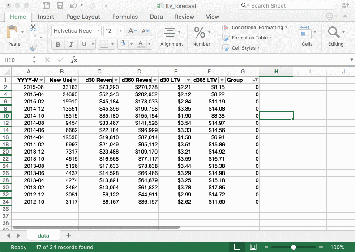Click the select all corner triangle
The width and height of the screenshot is (355, 252).
click(x=7, y=72)
